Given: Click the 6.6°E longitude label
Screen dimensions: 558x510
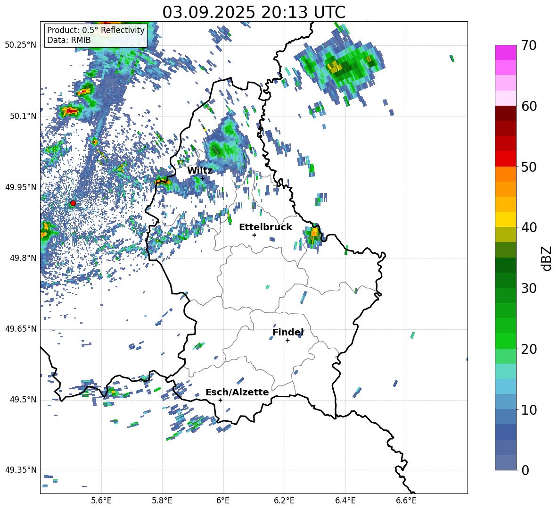Looking at the screenshot, I should [x=406, y=501].
